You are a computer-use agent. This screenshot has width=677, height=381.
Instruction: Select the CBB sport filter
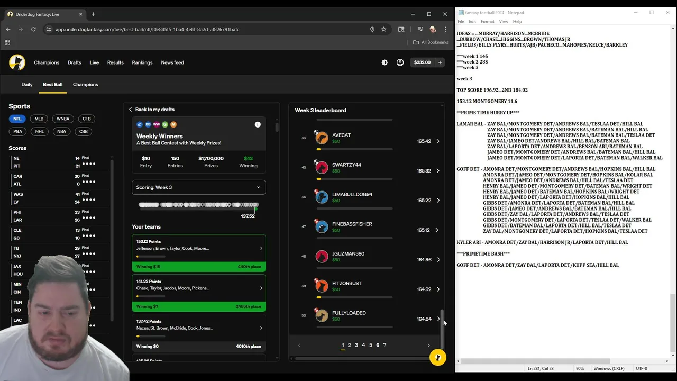84,132
